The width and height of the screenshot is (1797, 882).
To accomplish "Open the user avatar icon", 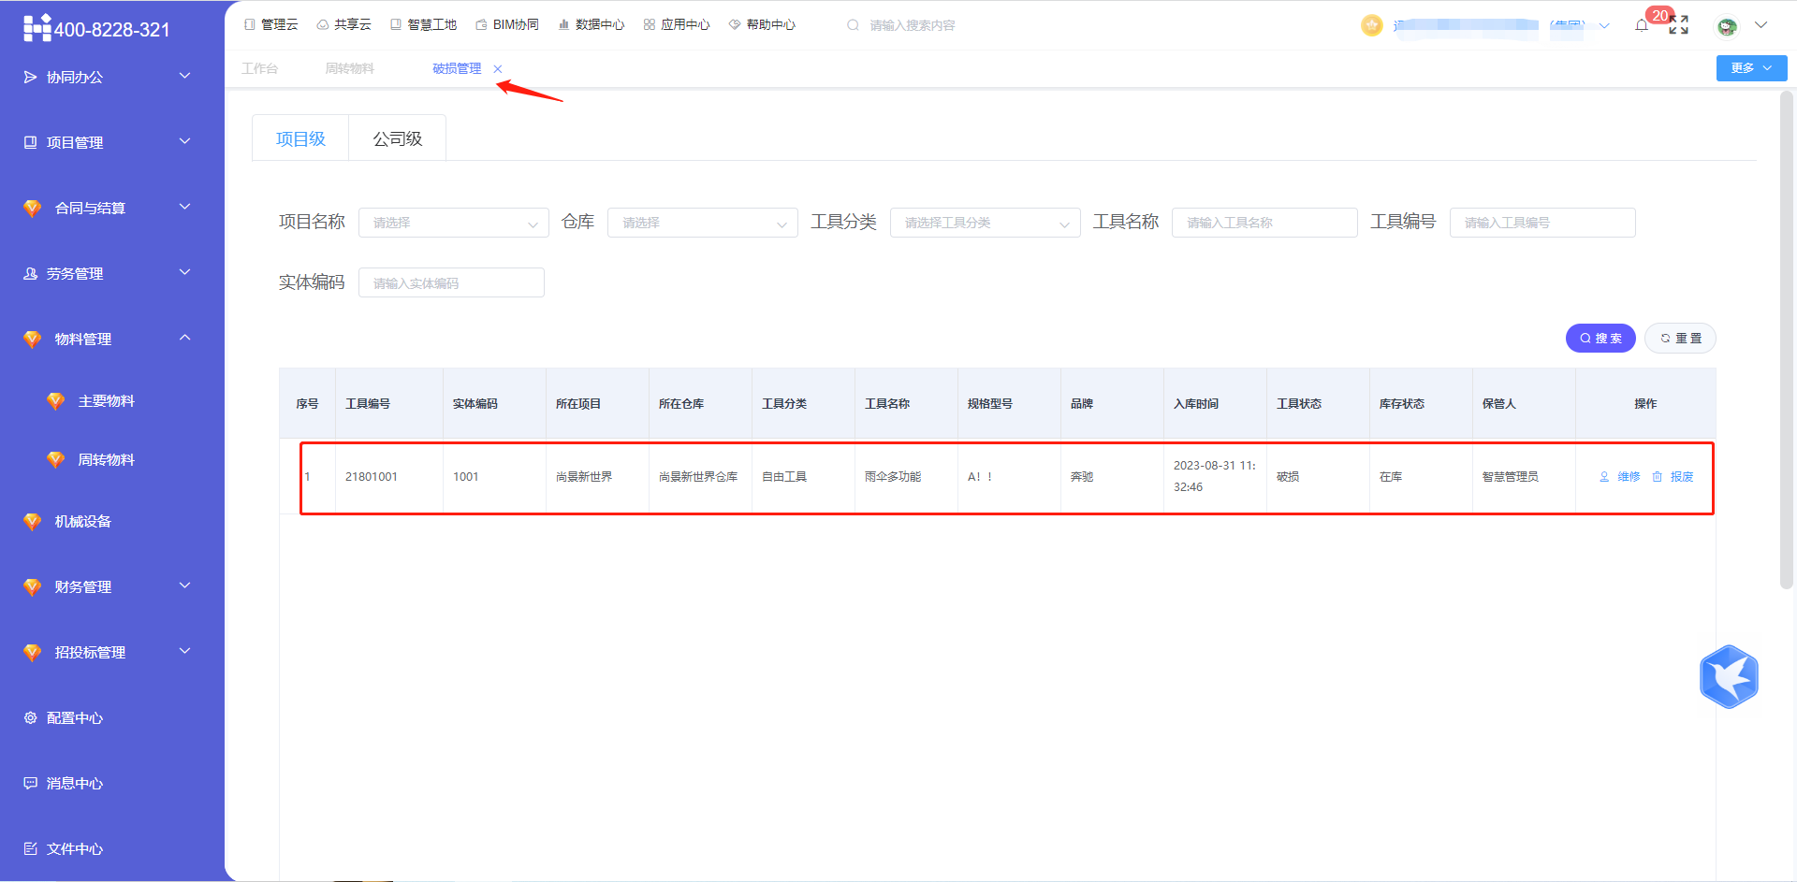I will pos(1727,26).
